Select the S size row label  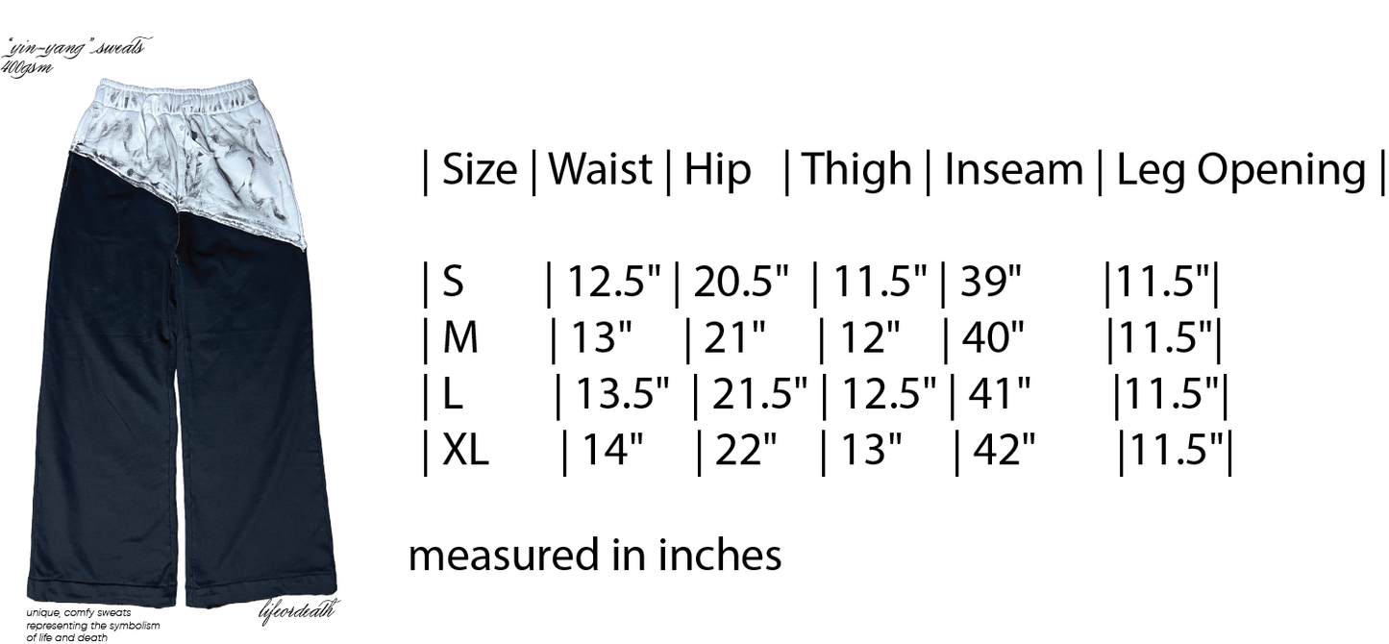453,283
